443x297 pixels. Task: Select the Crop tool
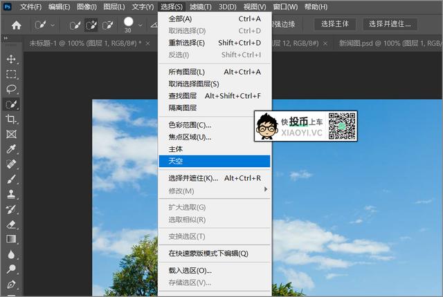click(x=11, y=119)
